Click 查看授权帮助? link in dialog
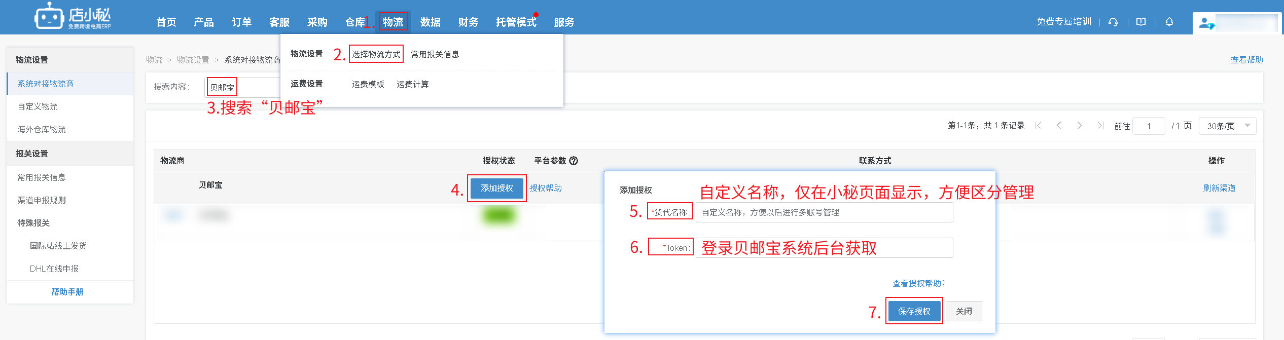This screenshot has width=1284, height=340. pyautogui.click(x=919, y=283)
